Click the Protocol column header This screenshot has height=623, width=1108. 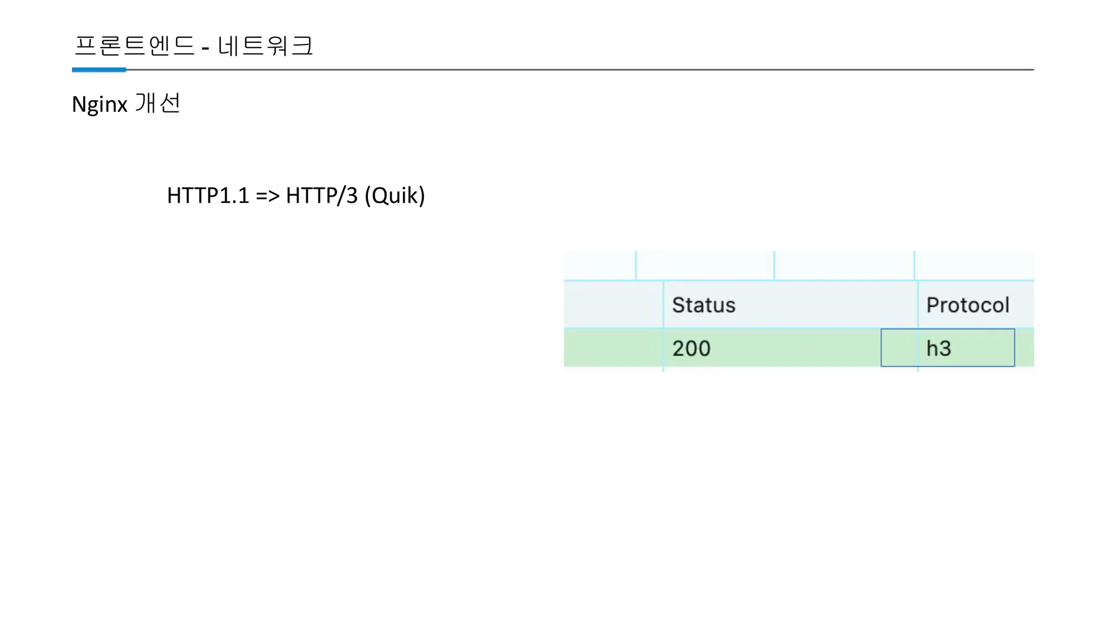[x=967, y=305]
